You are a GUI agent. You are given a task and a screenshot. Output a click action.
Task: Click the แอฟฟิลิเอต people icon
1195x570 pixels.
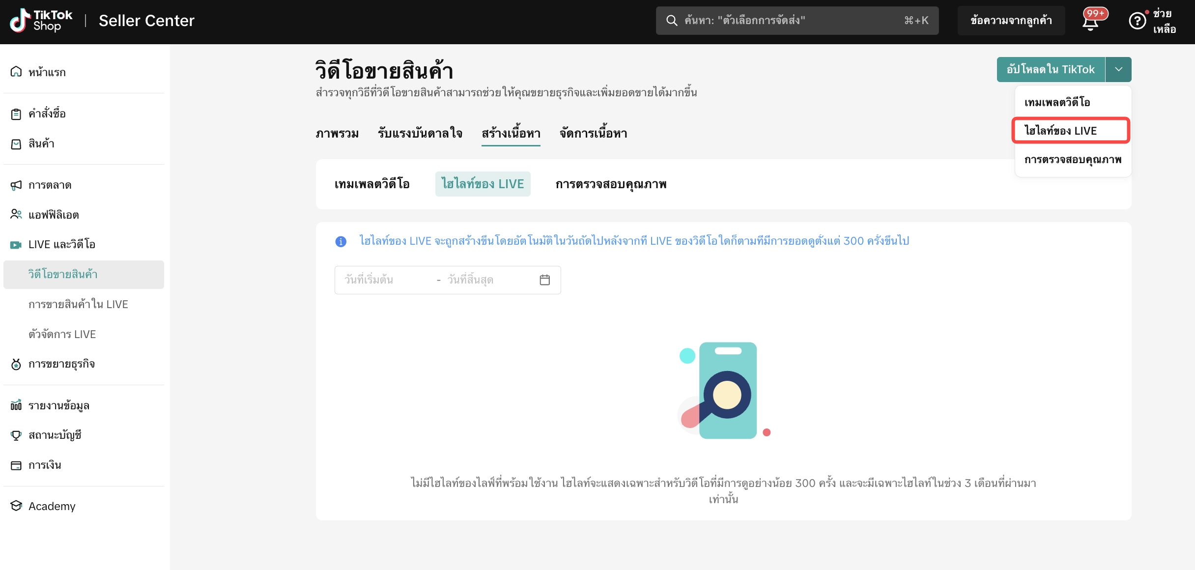tap(16, 215)
